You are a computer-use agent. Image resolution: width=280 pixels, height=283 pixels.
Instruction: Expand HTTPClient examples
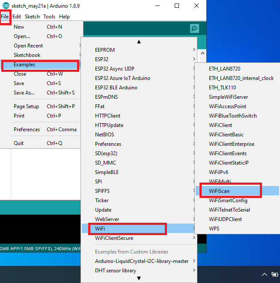(138, 116)
